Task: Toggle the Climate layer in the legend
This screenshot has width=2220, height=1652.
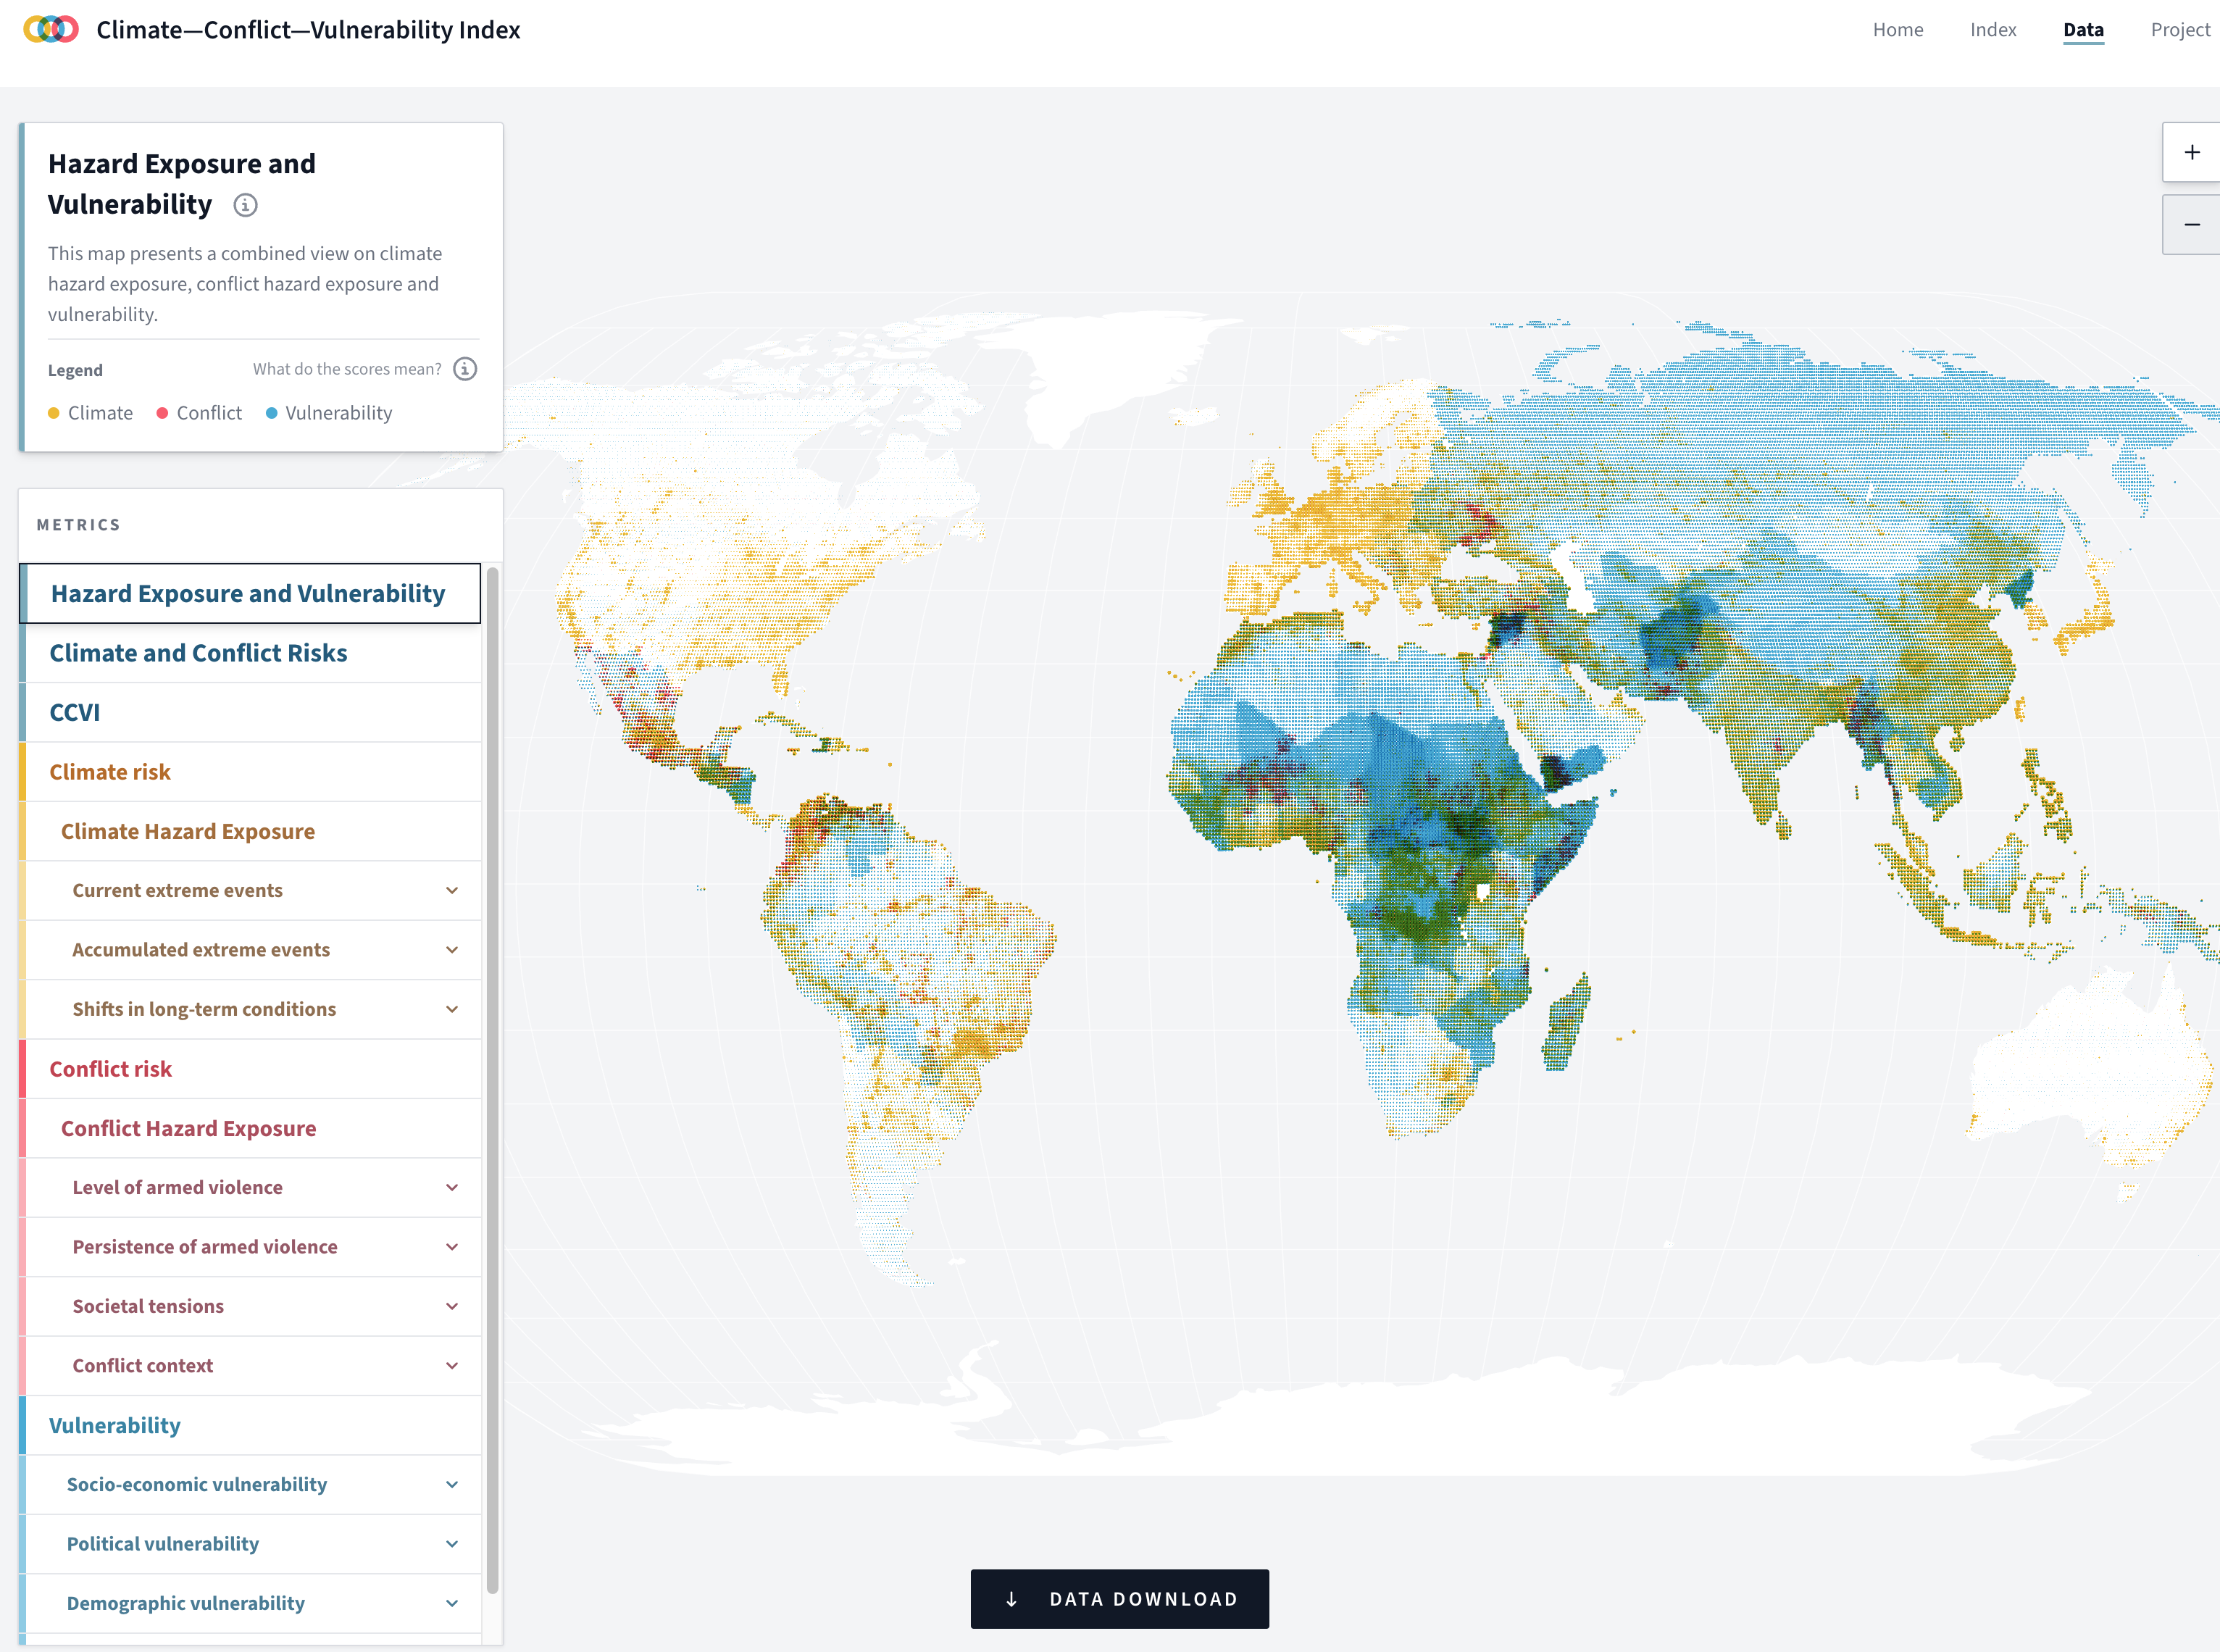Action: point(90,412)
